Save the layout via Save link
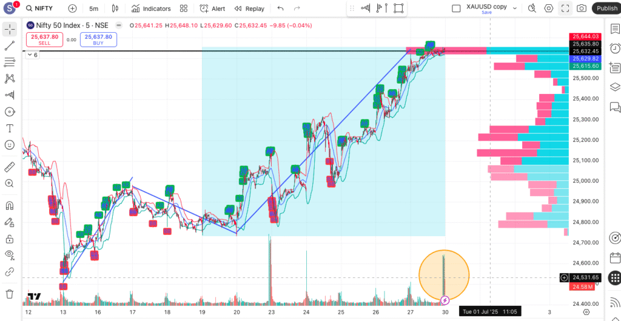The image size is (621, 321). pyautogui.click(x=487, y=12)
